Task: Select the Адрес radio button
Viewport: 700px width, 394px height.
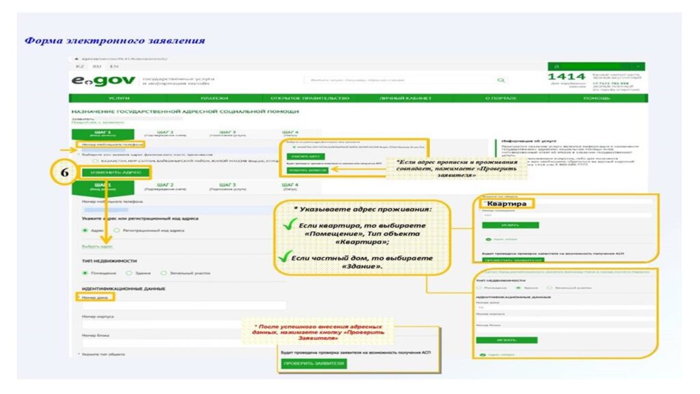Action: coord(85,231)
